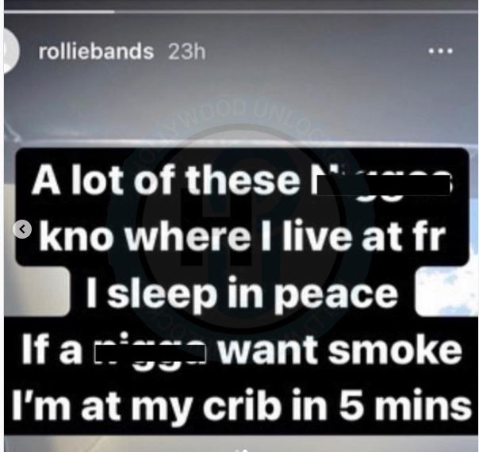The image size is (479, 452).
Task: Open the three-dot more options menu
Action: (x=440, y=52)
